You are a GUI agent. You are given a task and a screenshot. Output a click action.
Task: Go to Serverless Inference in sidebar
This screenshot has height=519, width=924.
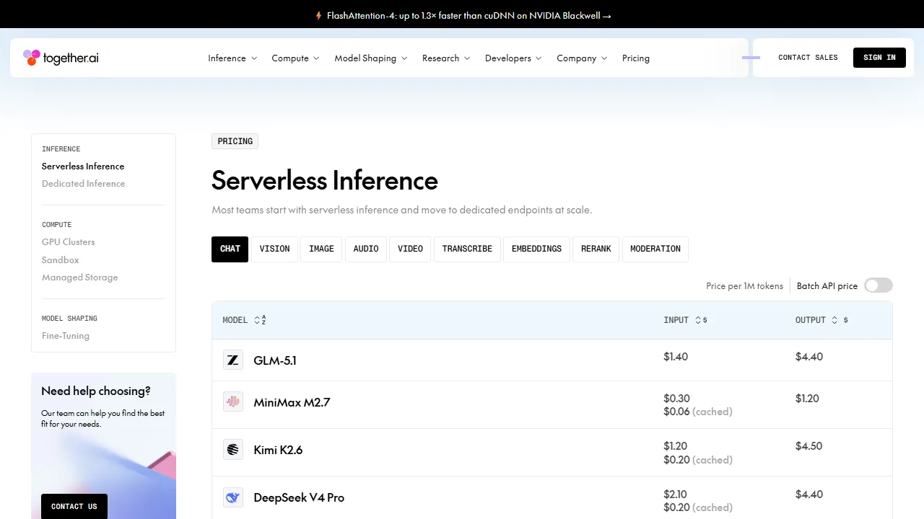[83, 167]
